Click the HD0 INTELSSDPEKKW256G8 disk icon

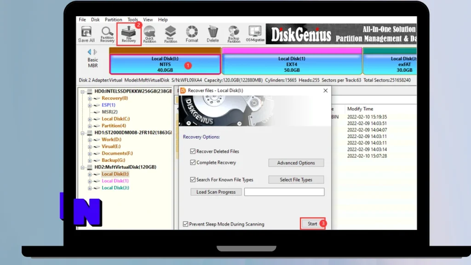point(90,92)
